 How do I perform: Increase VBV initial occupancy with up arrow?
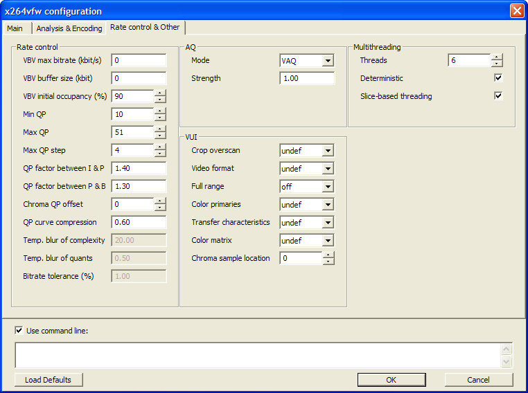pyautogui.click(x=160, y=93)
